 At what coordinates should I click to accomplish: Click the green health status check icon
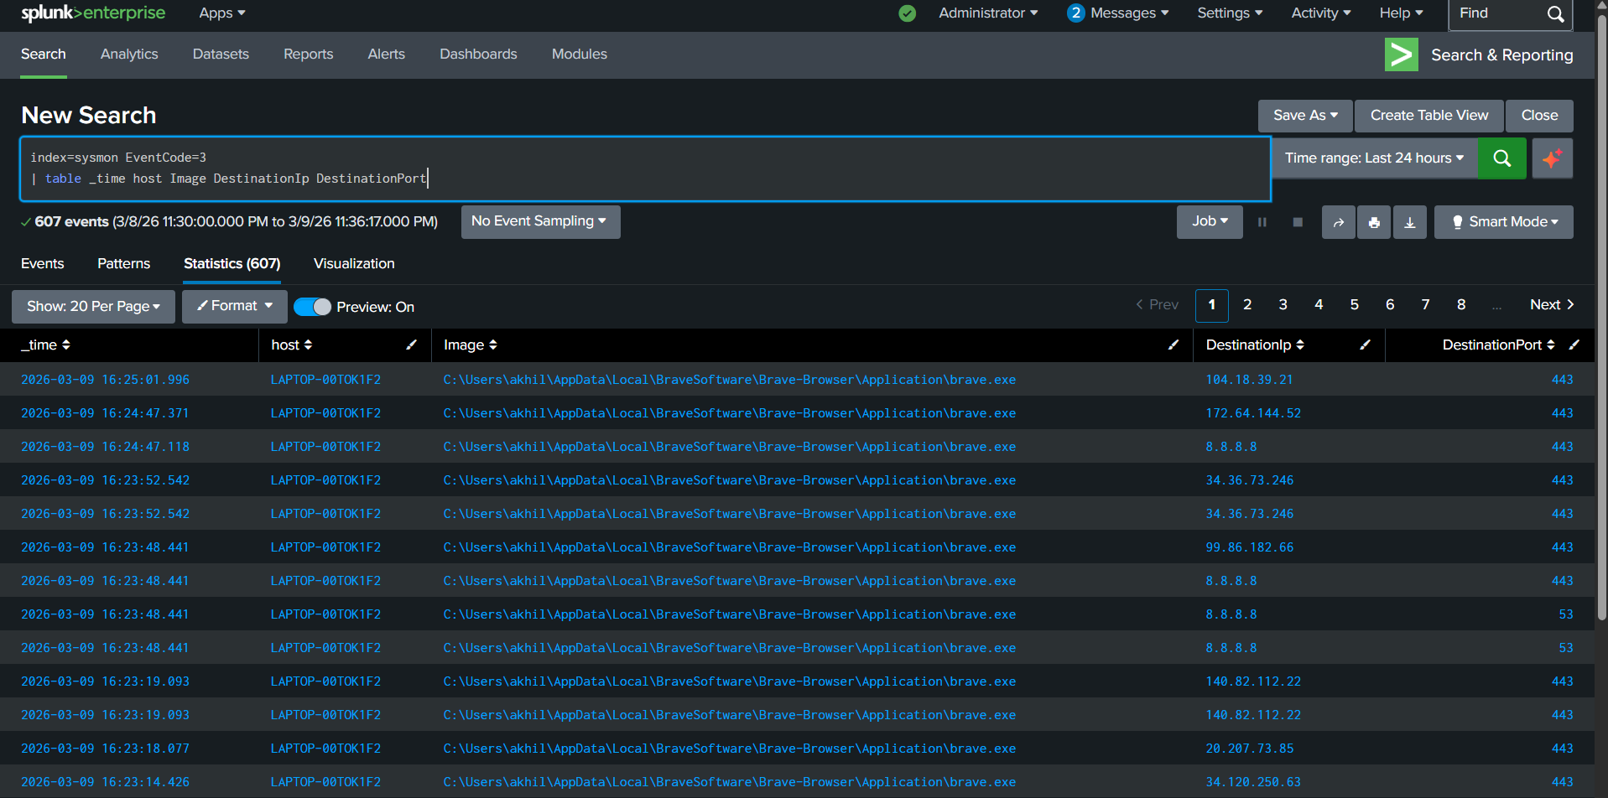tap(907, 13)
